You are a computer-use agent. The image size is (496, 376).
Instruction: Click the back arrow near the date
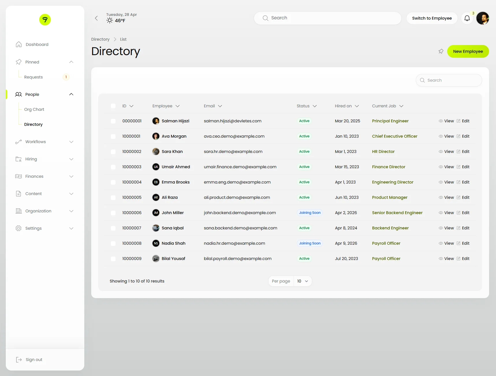tap(96, 18)
